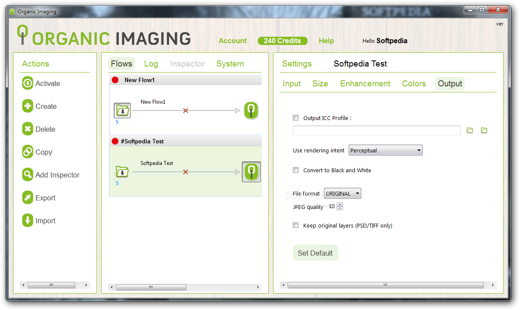Select Softpedia Test green output icon
Screen dimensions: 520x310
coord(251,172)
